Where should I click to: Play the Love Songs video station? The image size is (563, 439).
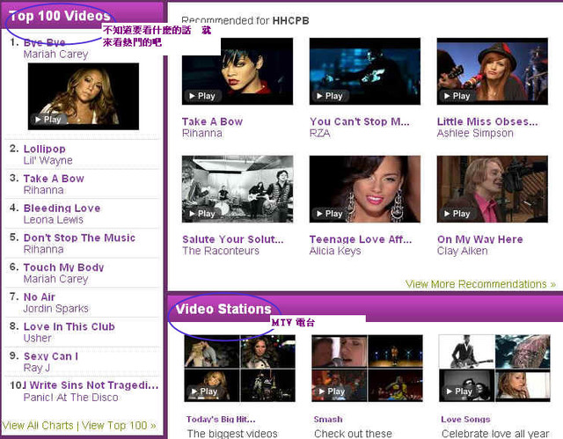click(460, 391)
